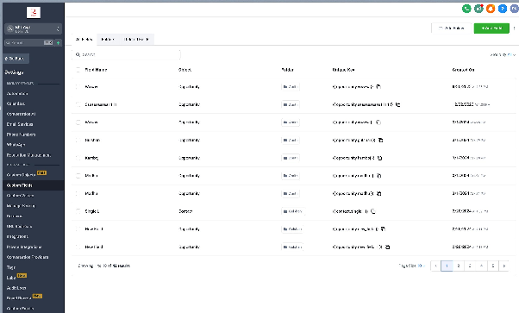Open Email Services in sidebar
Image resolution: width=519 pixels, height=313 pixels.
(20, 124)
